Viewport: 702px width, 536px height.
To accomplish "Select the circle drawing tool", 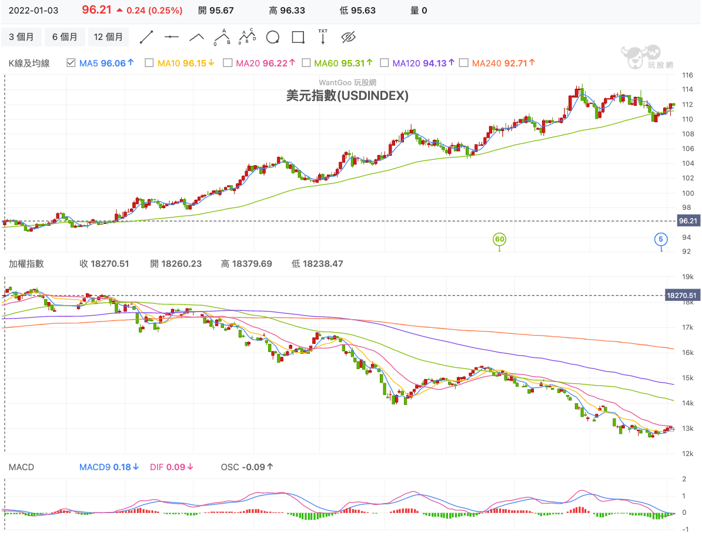I will pos(272,38).
